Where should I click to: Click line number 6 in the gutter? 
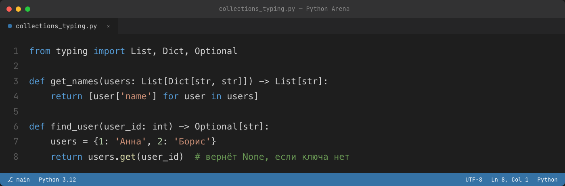[16, 127]
